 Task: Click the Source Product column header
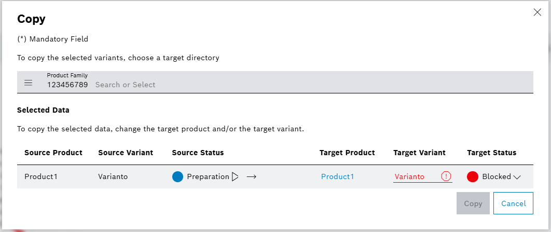click(53, 153)
